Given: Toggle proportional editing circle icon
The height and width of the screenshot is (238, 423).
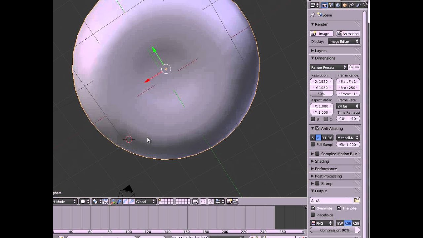Looking at the screenshot, I should [203, 202].
